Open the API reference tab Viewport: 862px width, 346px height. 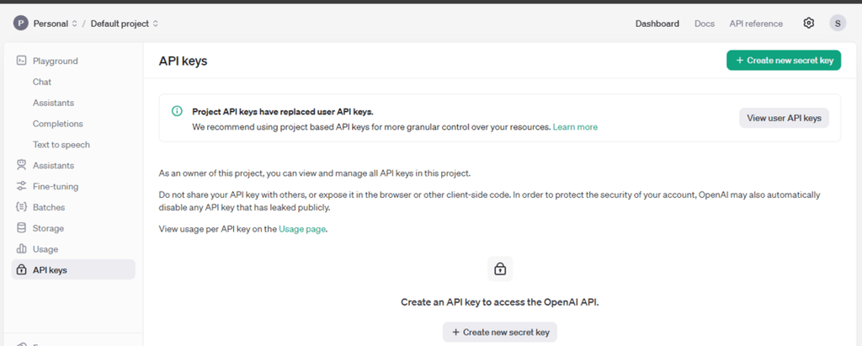click(x=756, y=24)
